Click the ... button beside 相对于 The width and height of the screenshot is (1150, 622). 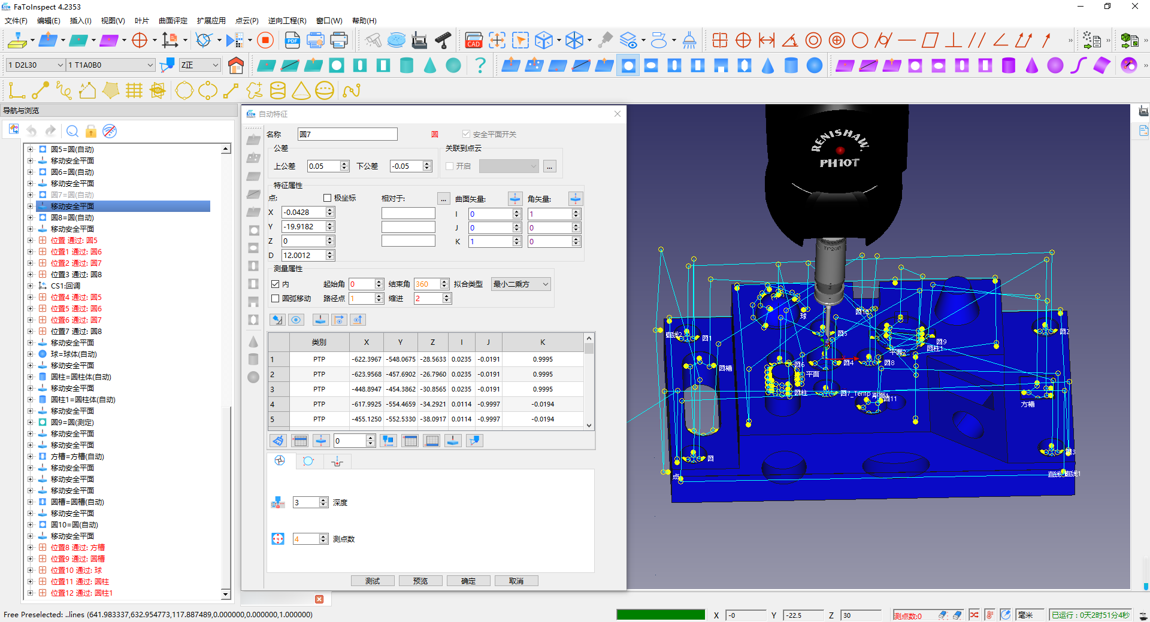pyautogui.click(x=444, y=199)
